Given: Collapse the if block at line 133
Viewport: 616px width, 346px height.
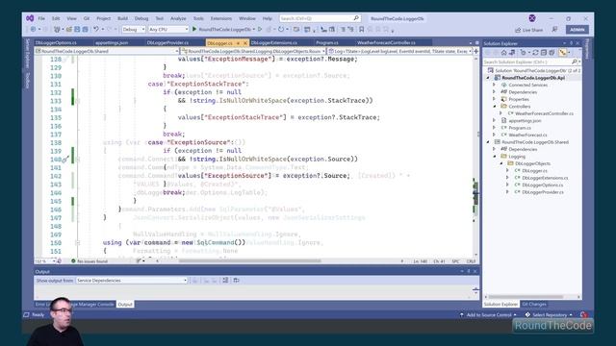Looking at the screenshot, I should [x=77, y=101].
